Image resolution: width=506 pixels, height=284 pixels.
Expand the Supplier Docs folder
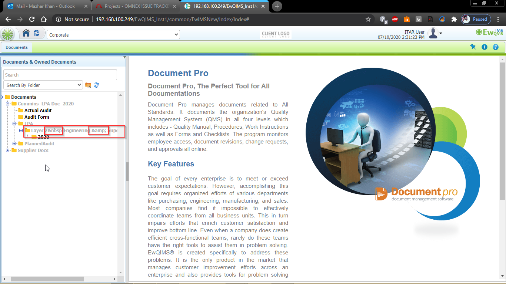click(8, 150)
